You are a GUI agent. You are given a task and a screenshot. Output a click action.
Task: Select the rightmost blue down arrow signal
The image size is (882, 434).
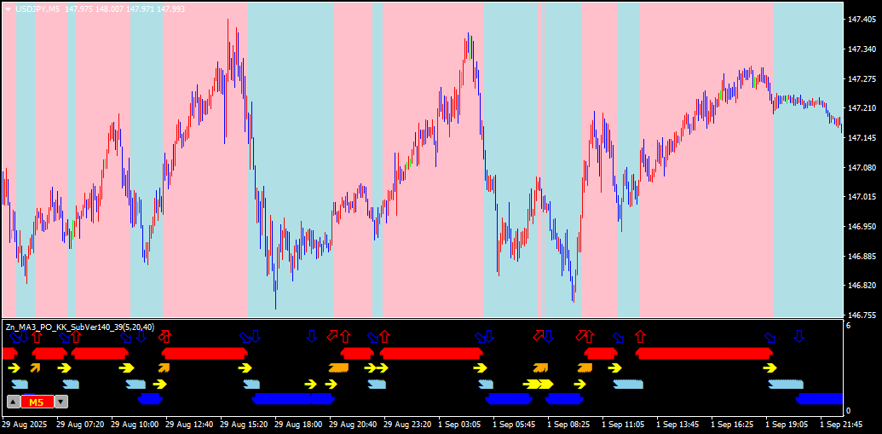coord(798,337)
